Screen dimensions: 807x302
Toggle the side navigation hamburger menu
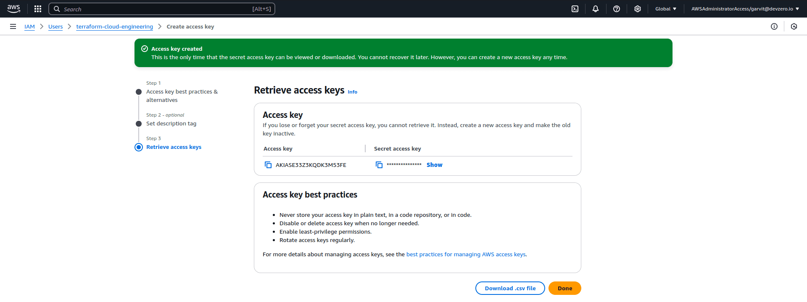tap(13, 26)
